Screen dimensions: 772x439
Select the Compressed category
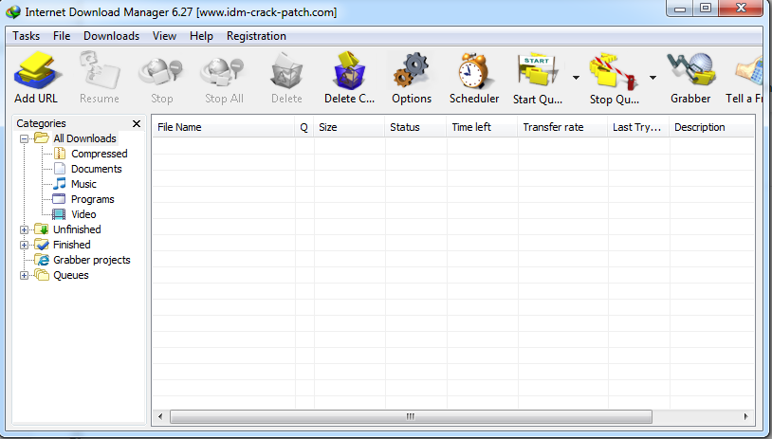99,154
